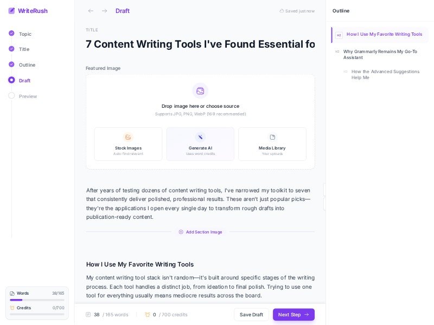Open the Media Library uploads
This screenshot has height=325, width=434.
[x=272, y=144]
